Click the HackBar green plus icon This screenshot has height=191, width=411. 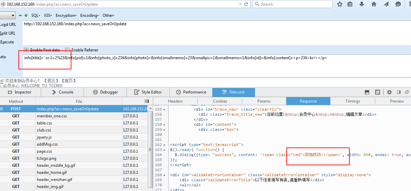(26, 15)
